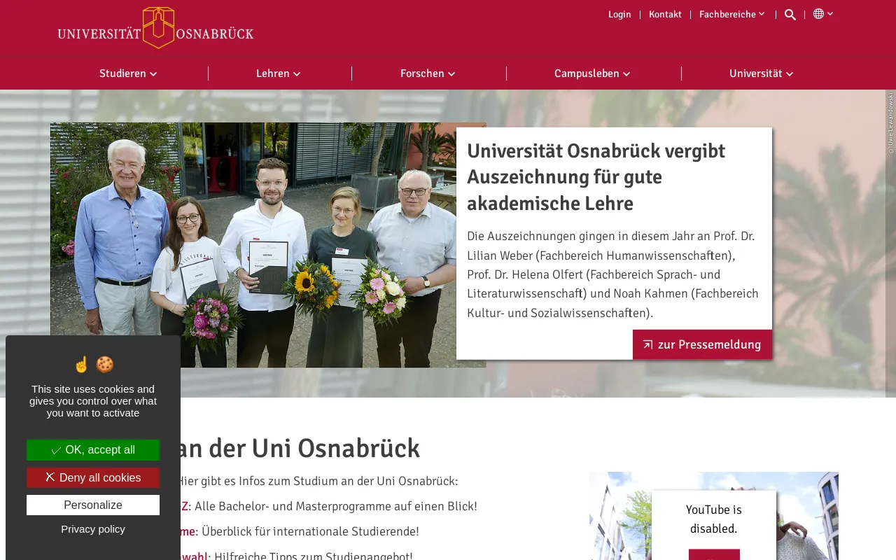
Task: Click text 'Alle Bachelor- und Masterprogramme auf einen Blick!'
Action: click(336, 506)
